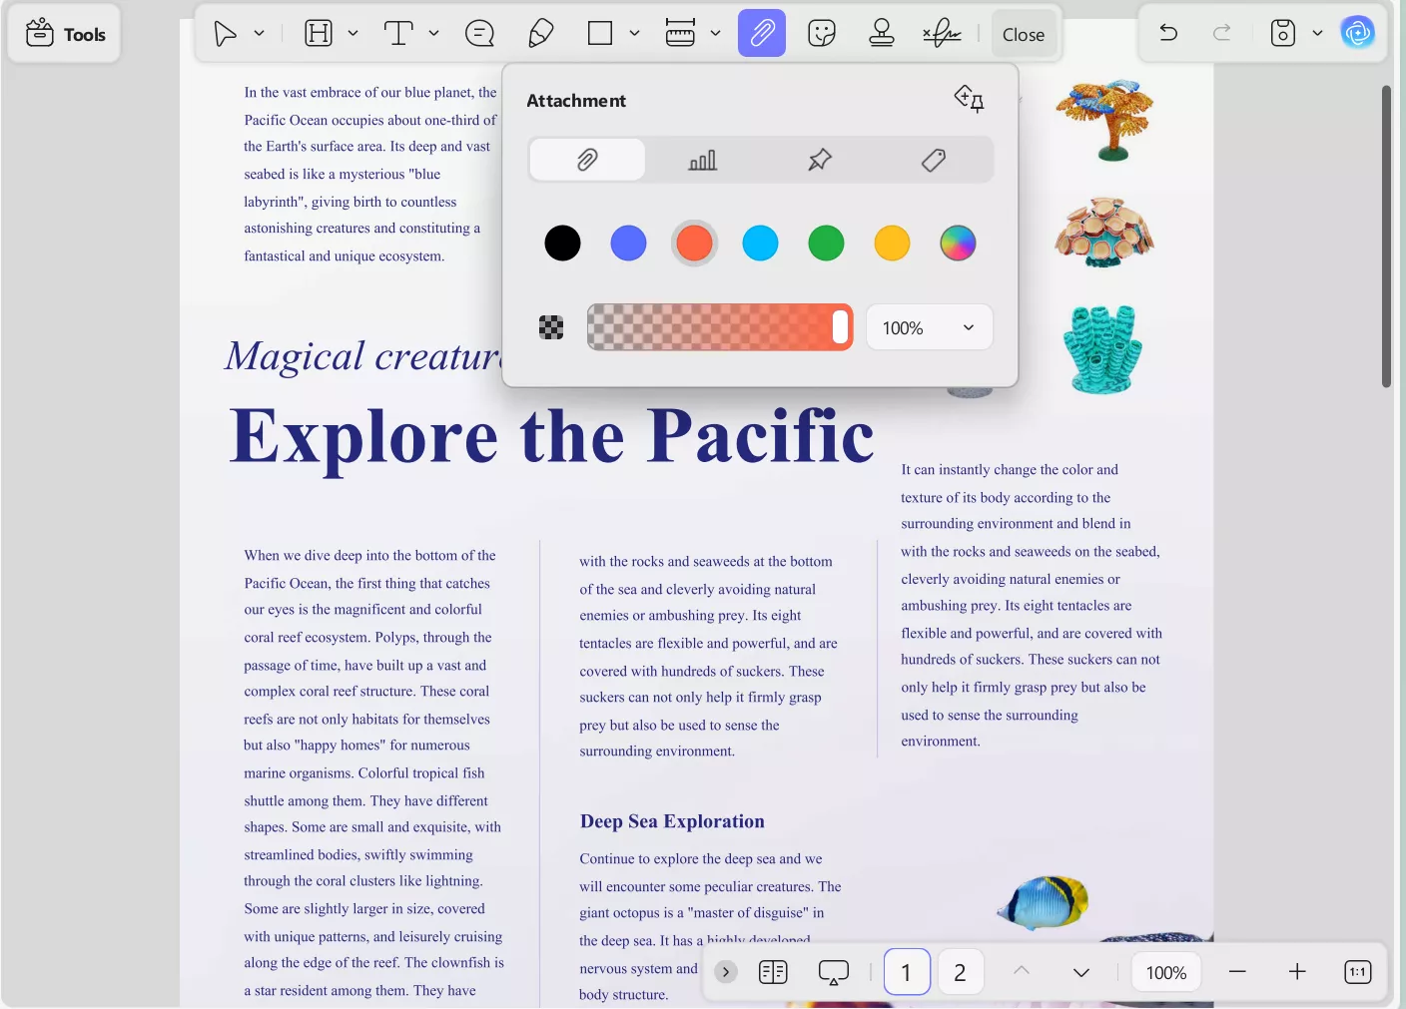This screenshot has height=1009, width=1406.
Task: Toggle the Attachment paperclip tool
Action: [x=762, y=34]
